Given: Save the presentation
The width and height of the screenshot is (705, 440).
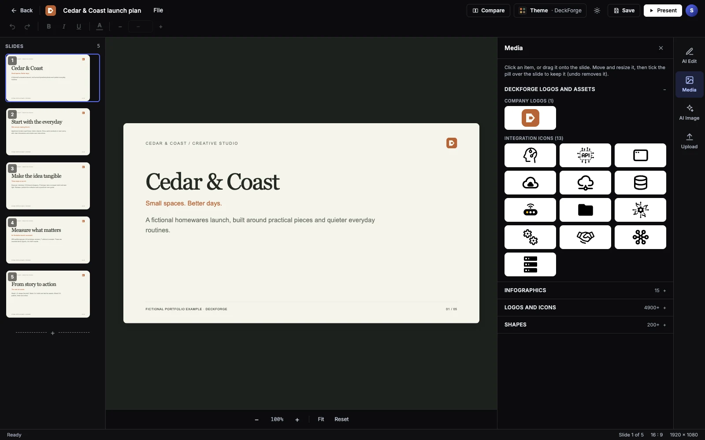Looking at the screenshot, I should [x=624, y=11].
